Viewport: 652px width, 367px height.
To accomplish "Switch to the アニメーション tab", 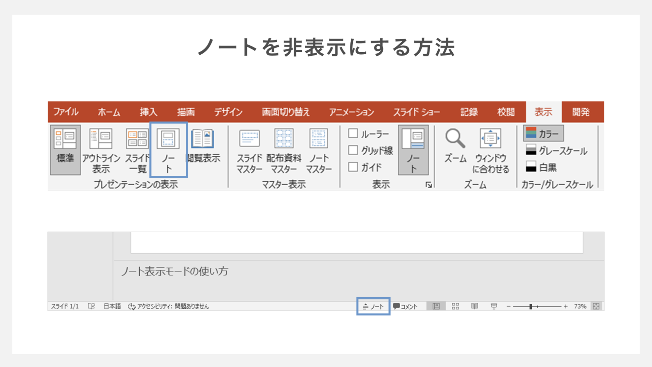I will point(351,112).
